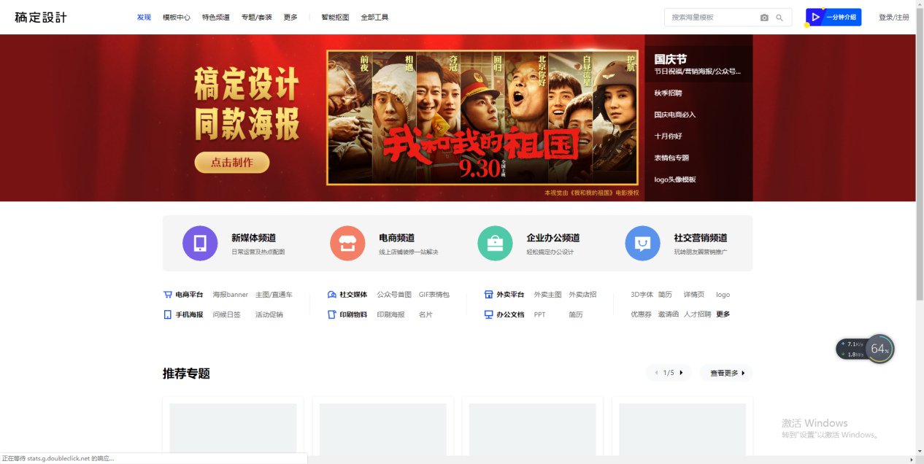Open the 模板中心 menu
Viewport: 924px width, 464px height.
[x=177, y=17]
